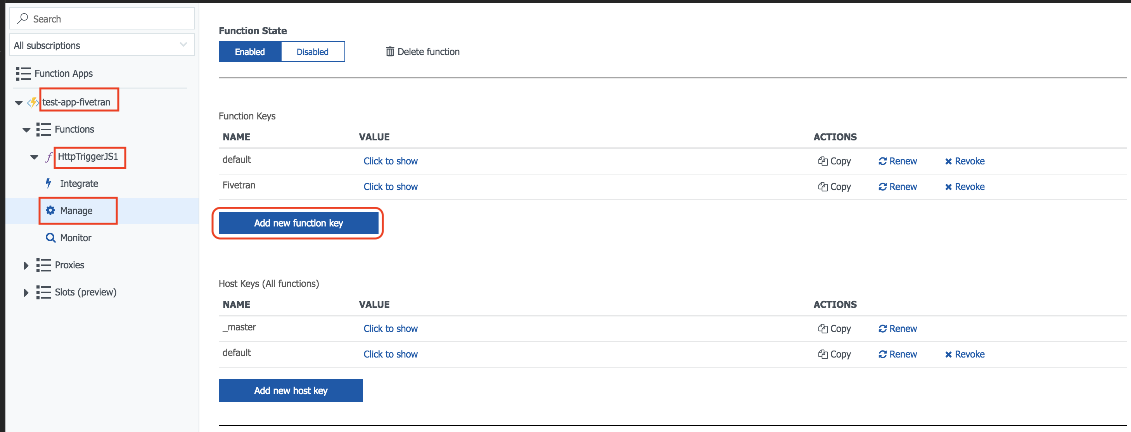Click the Function Apps list icon
The height and width of the screenshot is (432, 1131).
click(23, 73)
